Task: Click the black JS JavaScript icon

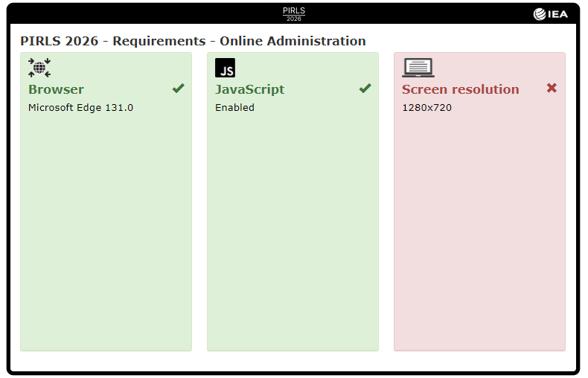Action: coord(225,68)
